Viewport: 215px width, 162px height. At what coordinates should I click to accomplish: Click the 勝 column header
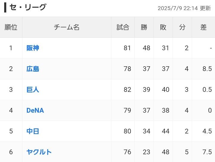[x=144, y=27]
